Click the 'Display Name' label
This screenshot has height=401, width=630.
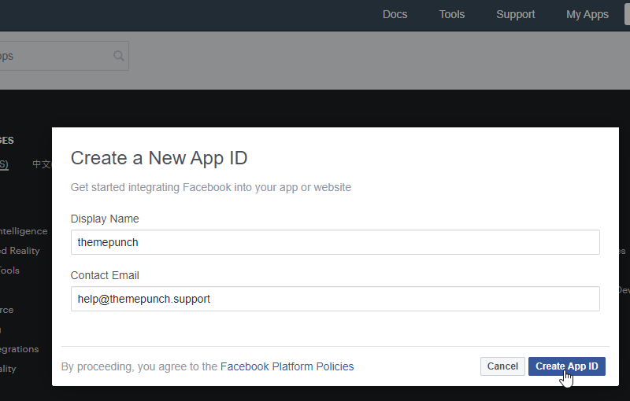pyautogui.click(x=105, y=219)
